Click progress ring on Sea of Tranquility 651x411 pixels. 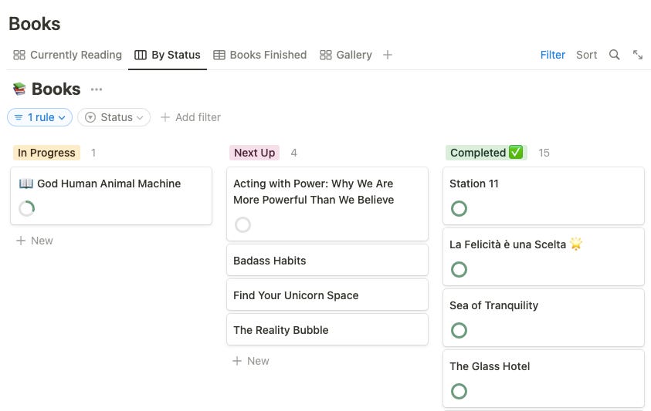point(459,331)
